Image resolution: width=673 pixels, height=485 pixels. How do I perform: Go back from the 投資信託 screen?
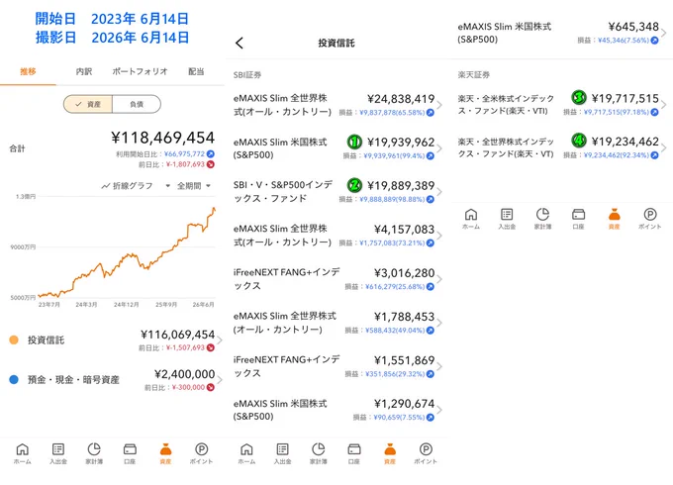pyautogui.click(x=240, y=43)
